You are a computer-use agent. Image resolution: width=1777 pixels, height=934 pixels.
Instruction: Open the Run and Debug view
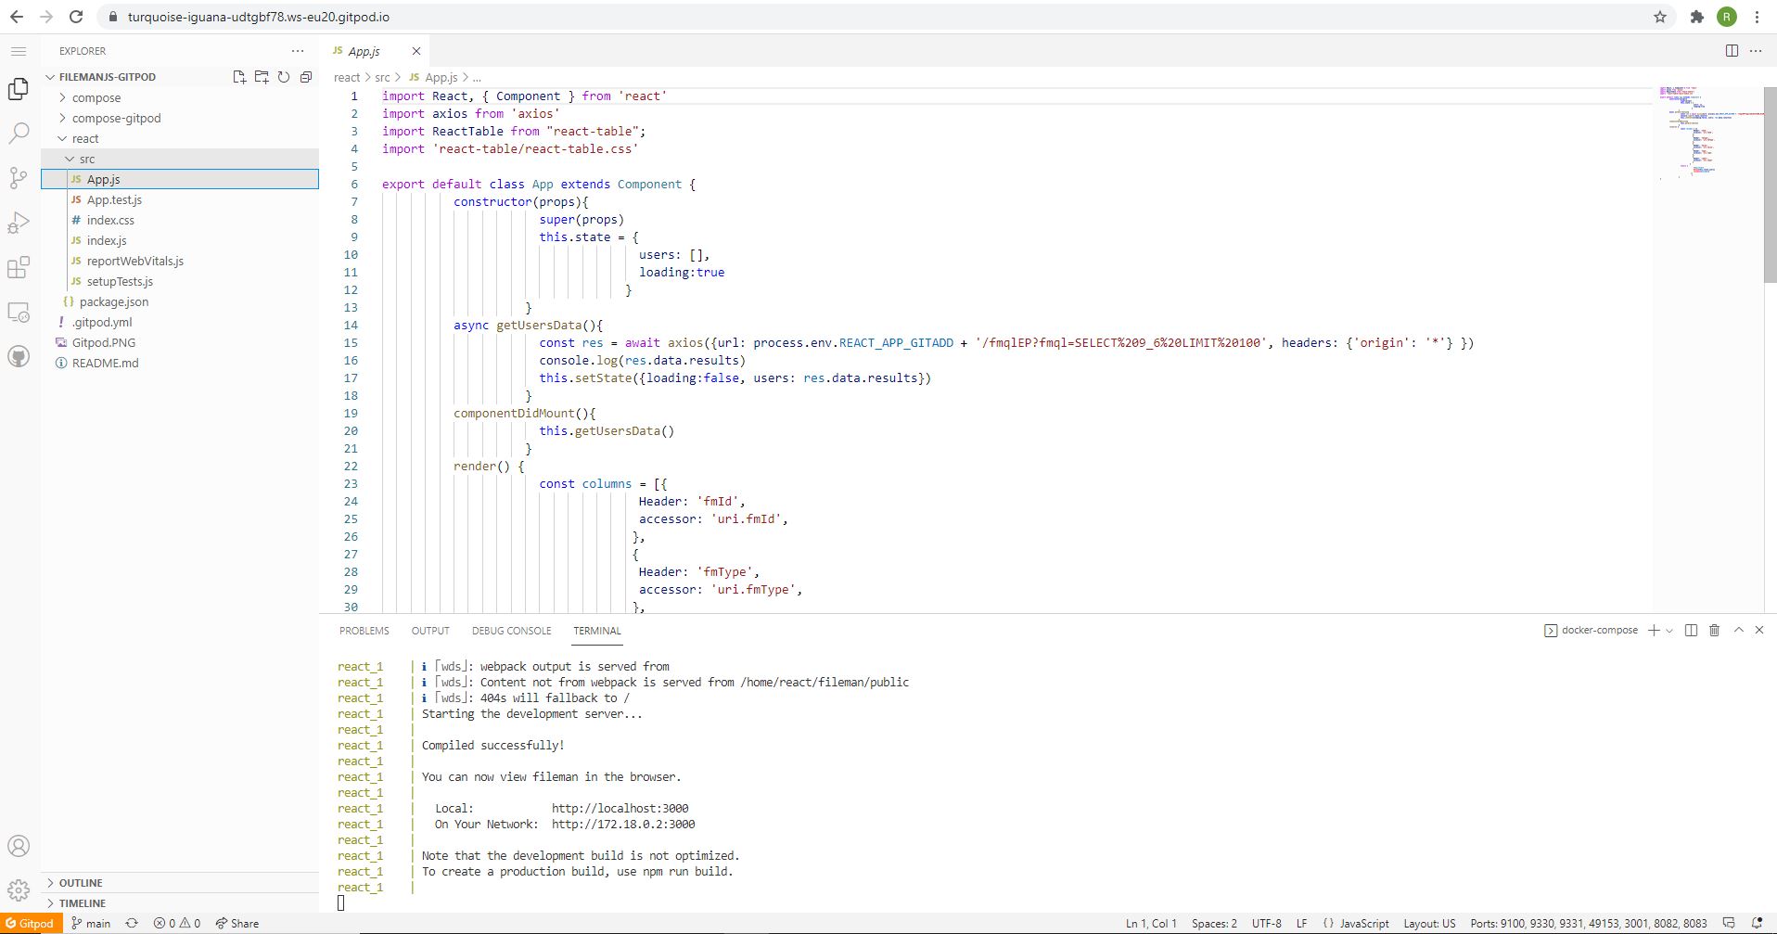19,223
